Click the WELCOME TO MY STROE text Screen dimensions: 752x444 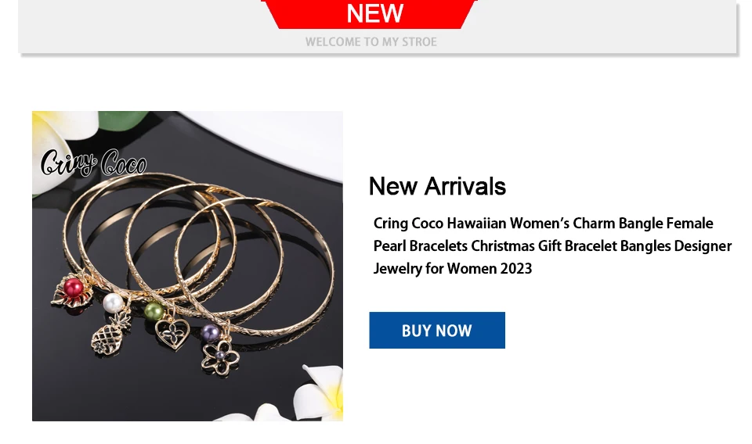coord(371,42)
